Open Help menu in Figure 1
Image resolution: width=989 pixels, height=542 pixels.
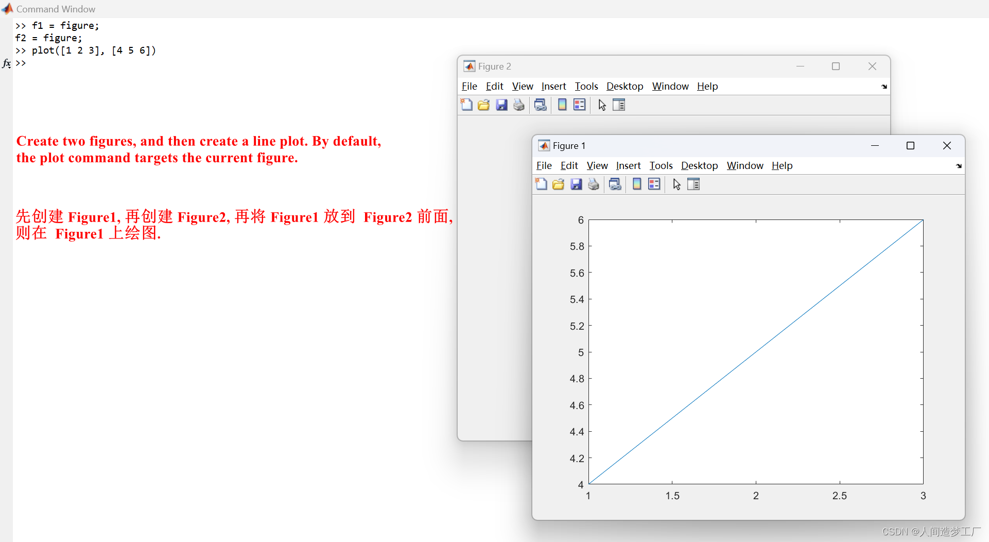(782, 165)
